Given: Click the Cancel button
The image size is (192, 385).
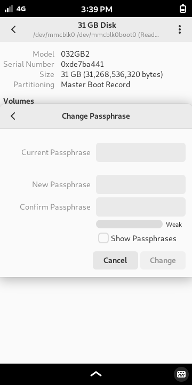Looking at the screenshot, I should 115,260.
